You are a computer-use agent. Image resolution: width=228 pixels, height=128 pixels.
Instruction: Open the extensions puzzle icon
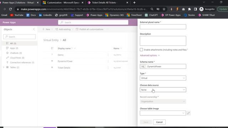point(189,9)
